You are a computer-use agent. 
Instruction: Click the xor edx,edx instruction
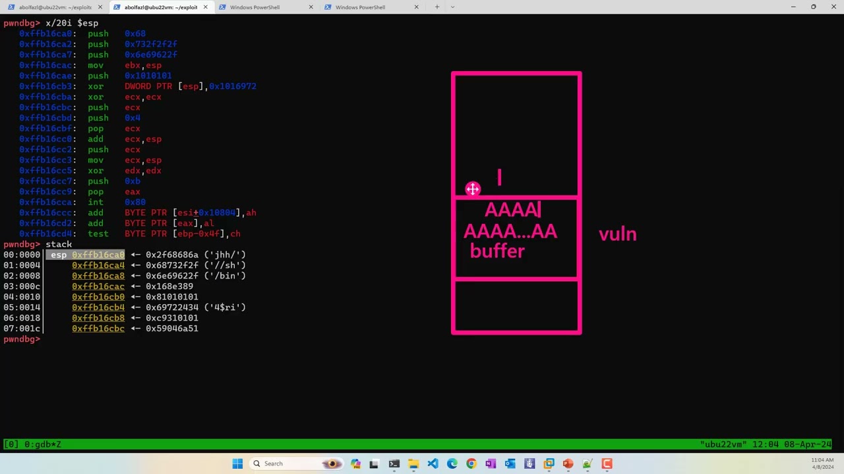125,171
